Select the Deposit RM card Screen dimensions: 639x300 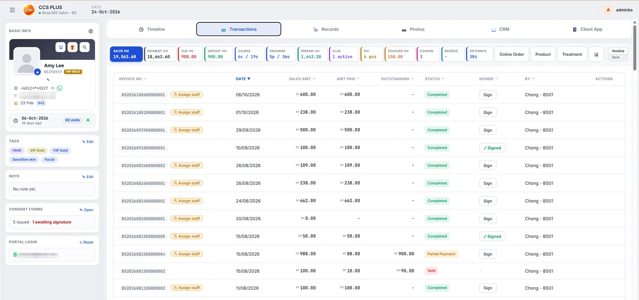(x=219, y=54)
